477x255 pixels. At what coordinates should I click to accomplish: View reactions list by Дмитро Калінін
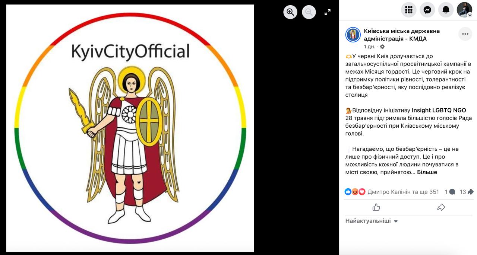[403, 192]
